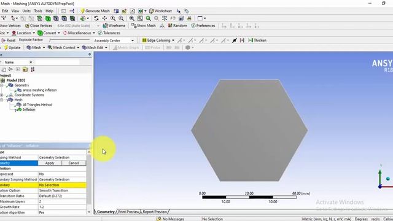Switch to the Report Preview tab
The width and height of the screenshot is (393, 221).
(155, 212)
